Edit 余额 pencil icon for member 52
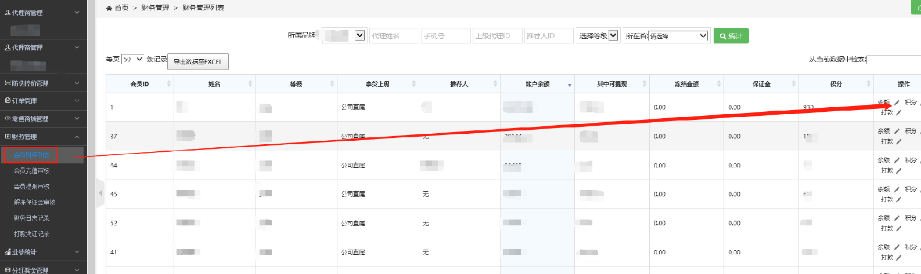 point(897,218)
